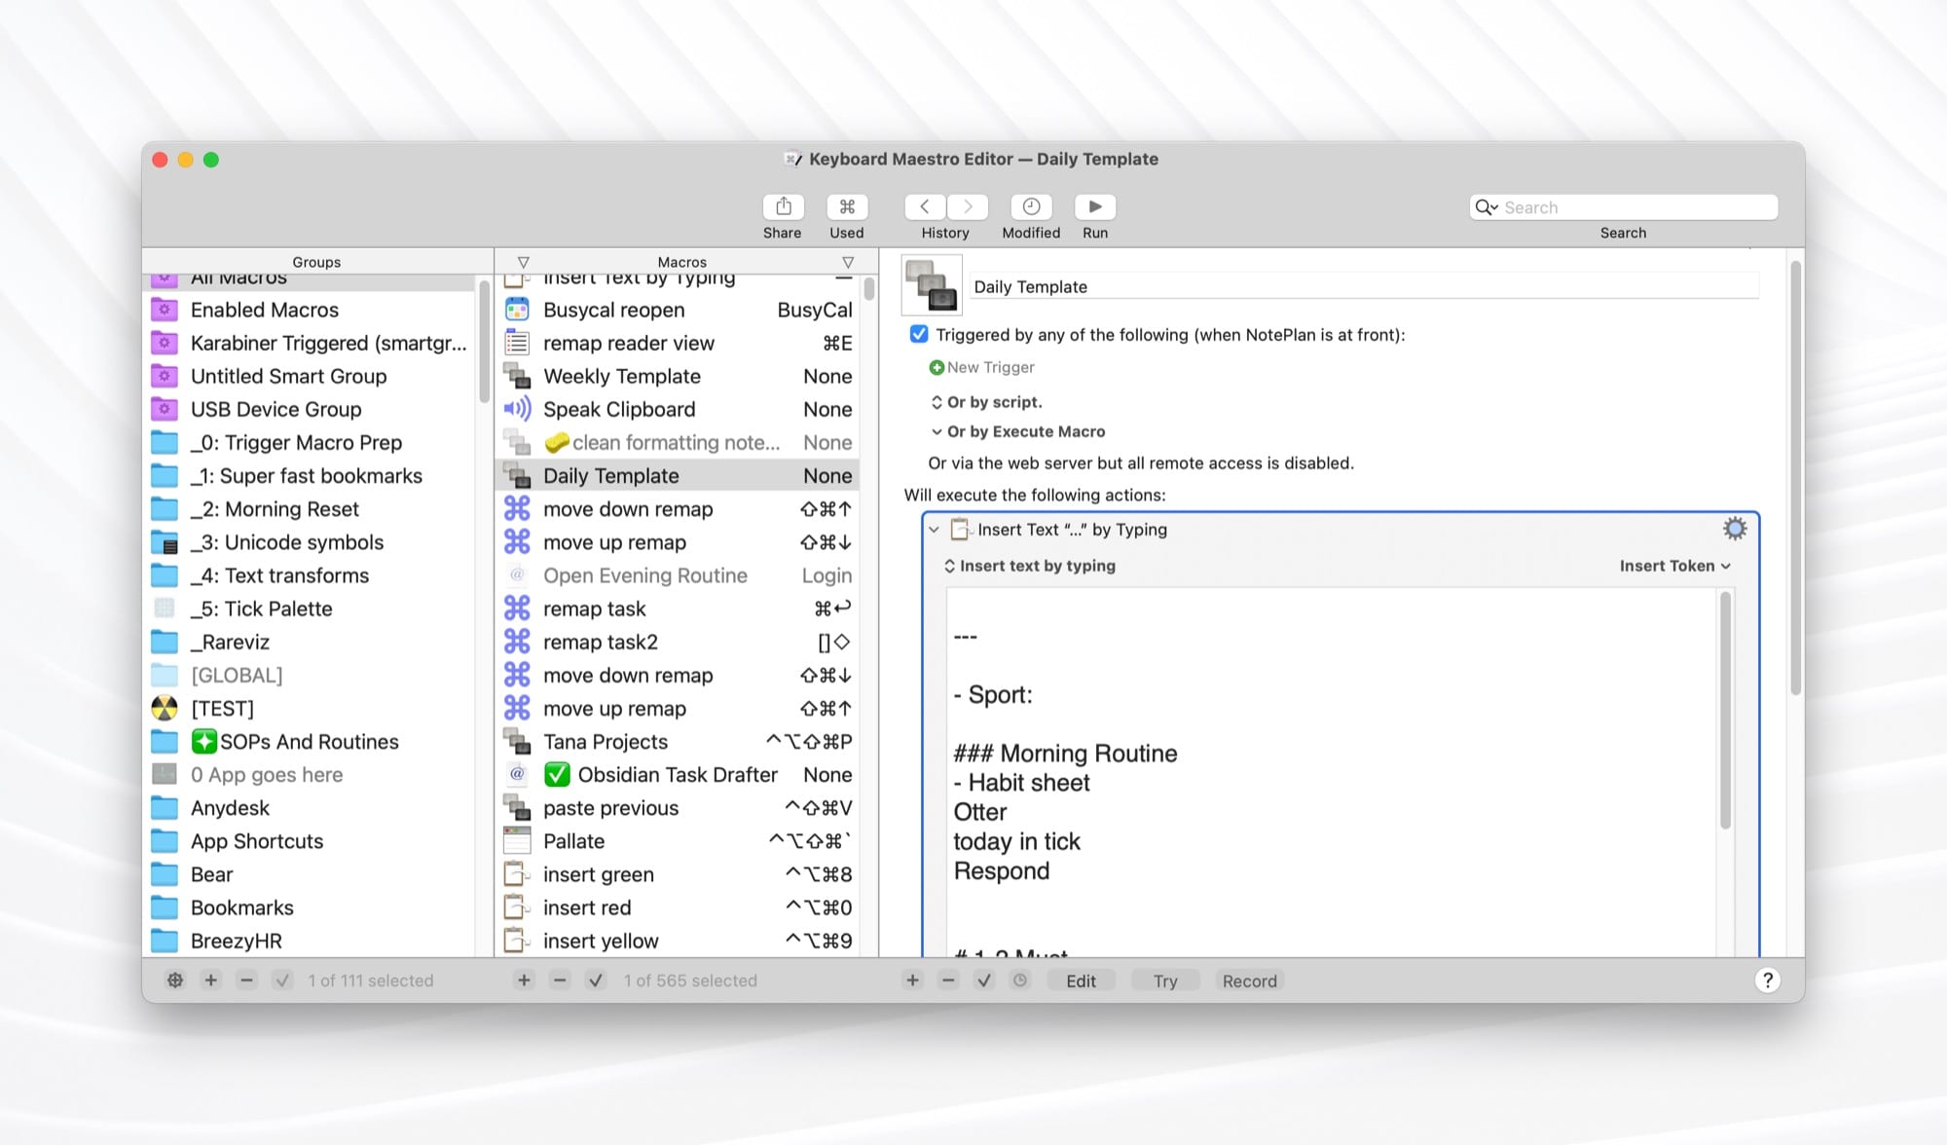Click the action pane's vertical scrollbar

point(1796,477)
